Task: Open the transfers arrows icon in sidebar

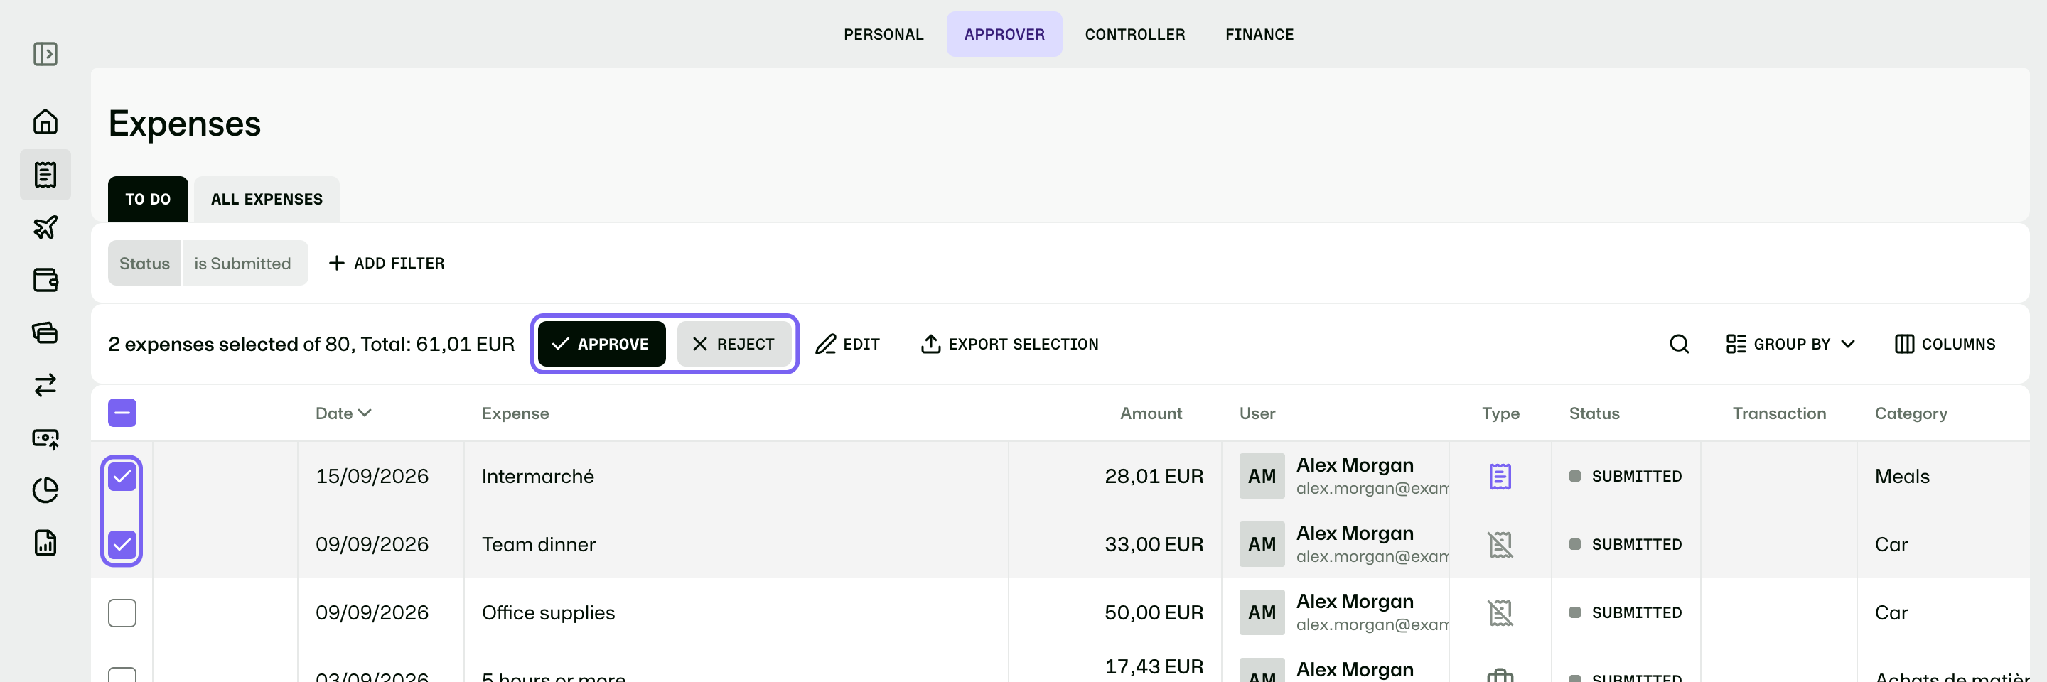Action: [45, 385]
